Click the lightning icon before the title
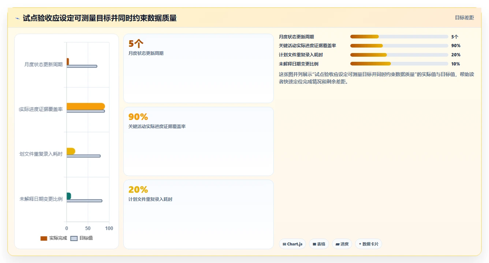This screenshot has width=489, height=263. (x=17, y=18)
